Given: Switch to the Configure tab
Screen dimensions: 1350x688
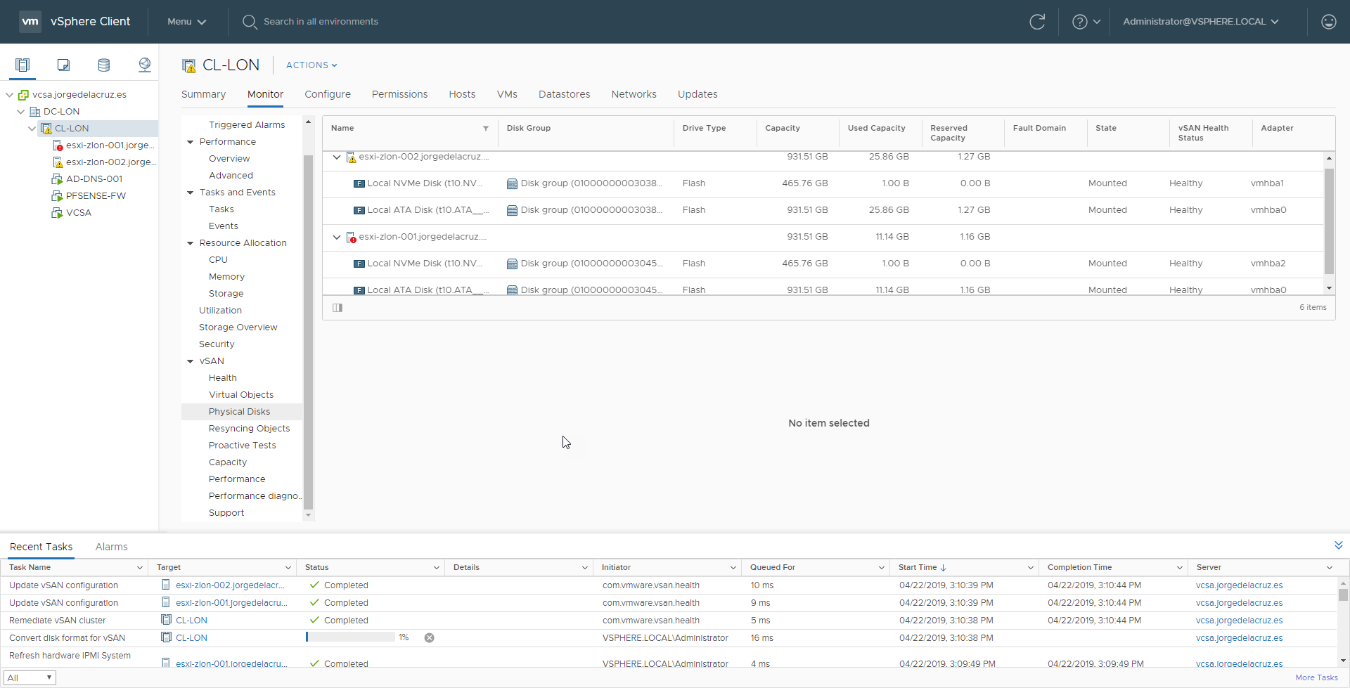Looking at the screenshot, I should coord(328,94).
